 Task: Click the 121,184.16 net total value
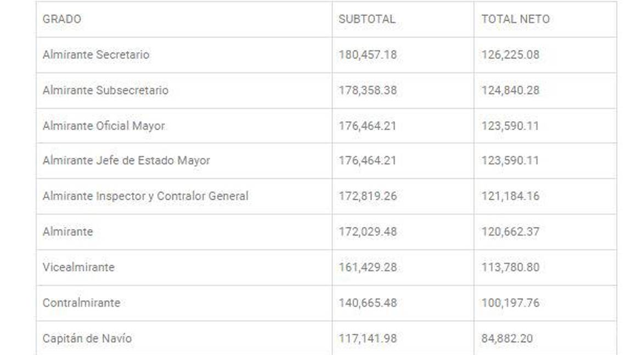tap(510, 196)
